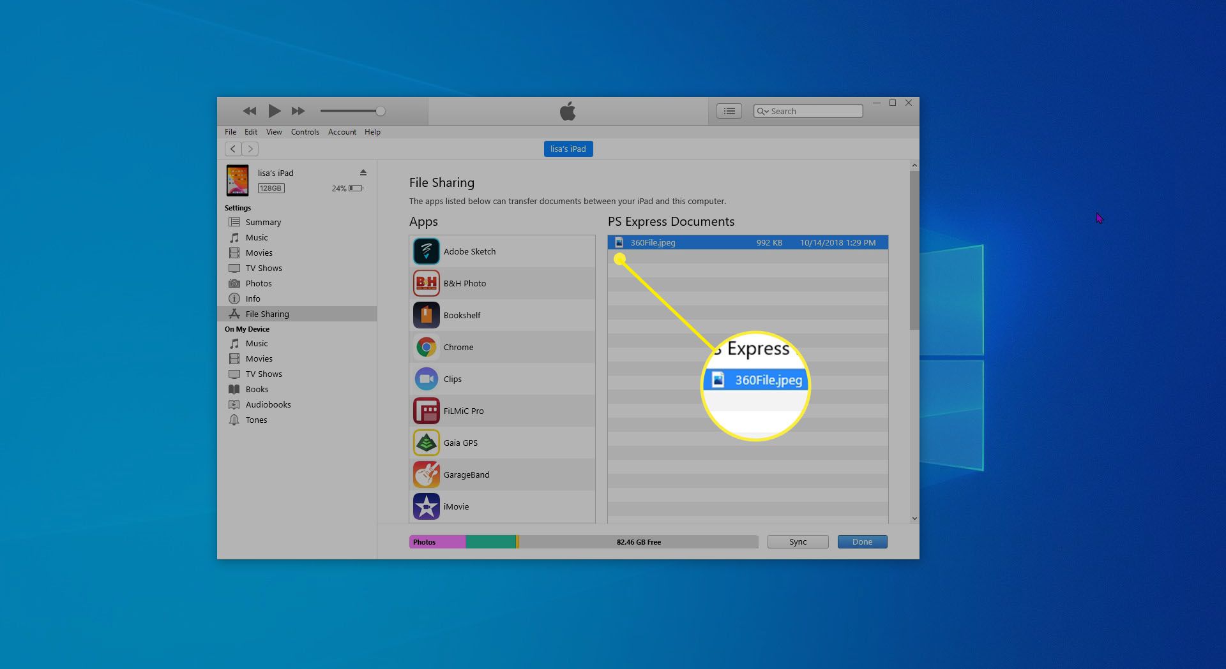Click the 128GB capacity badge

(271, 188)
